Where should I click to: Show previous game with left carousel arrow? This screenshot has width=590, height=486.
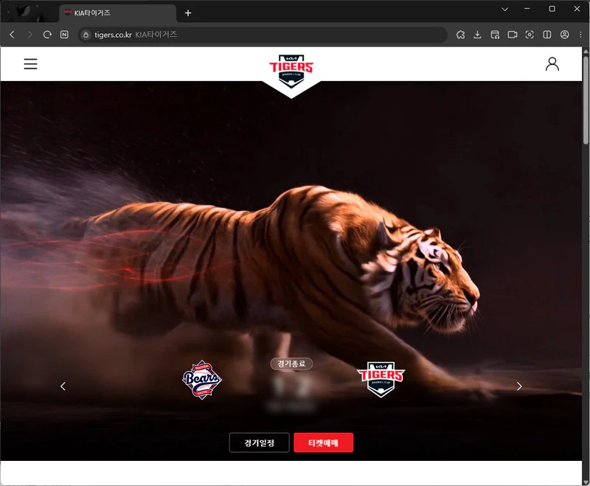point(63,386)
